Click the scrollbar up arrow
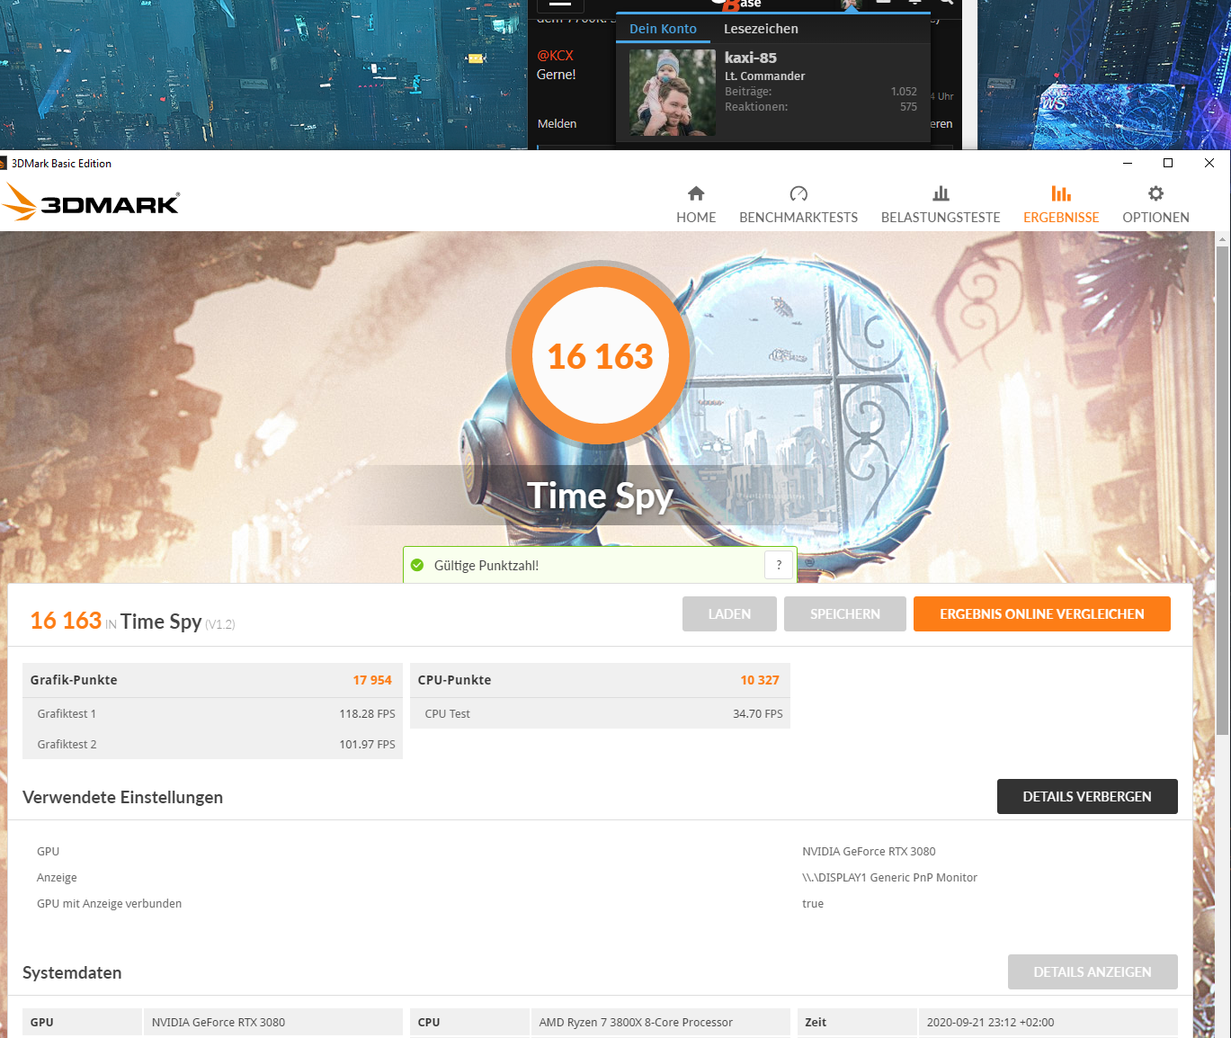The width and height of the screenshot is (1231, 1038). point(1222,238)
